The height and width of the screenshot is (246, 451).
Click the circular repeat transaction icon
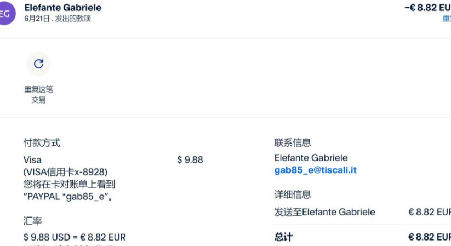pyautogui.click(x=38, y=64)
